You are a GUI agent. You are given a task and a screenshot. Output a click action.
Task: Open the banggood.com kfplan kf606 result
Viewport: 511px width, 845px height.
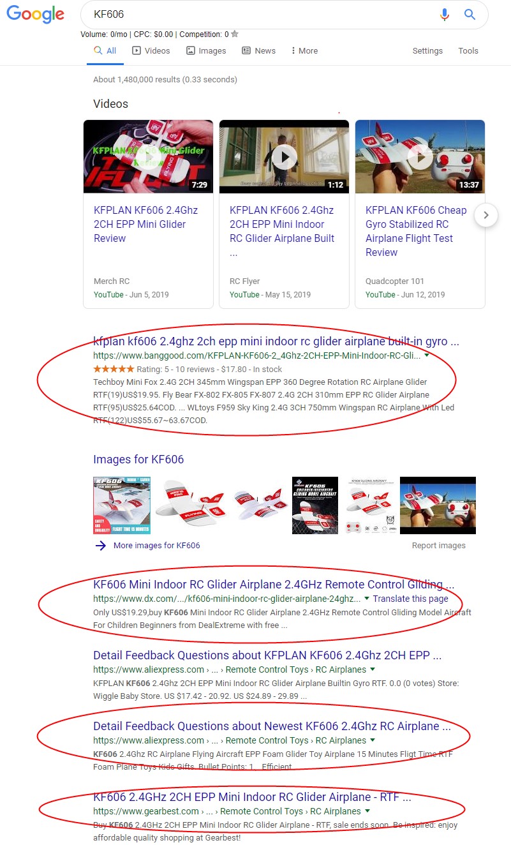pos(276,341)
